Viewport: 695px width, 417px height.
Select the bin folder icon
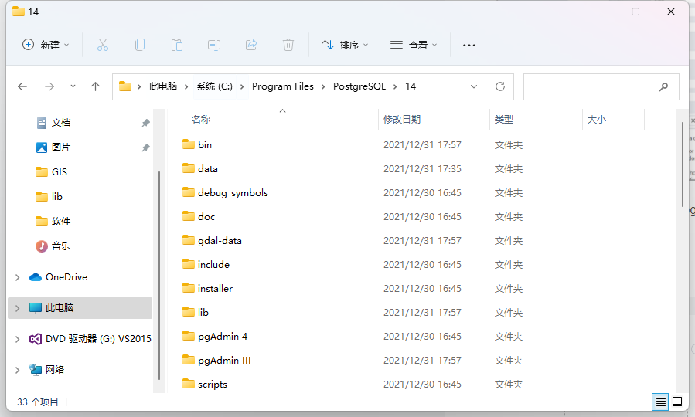(189, 144)
